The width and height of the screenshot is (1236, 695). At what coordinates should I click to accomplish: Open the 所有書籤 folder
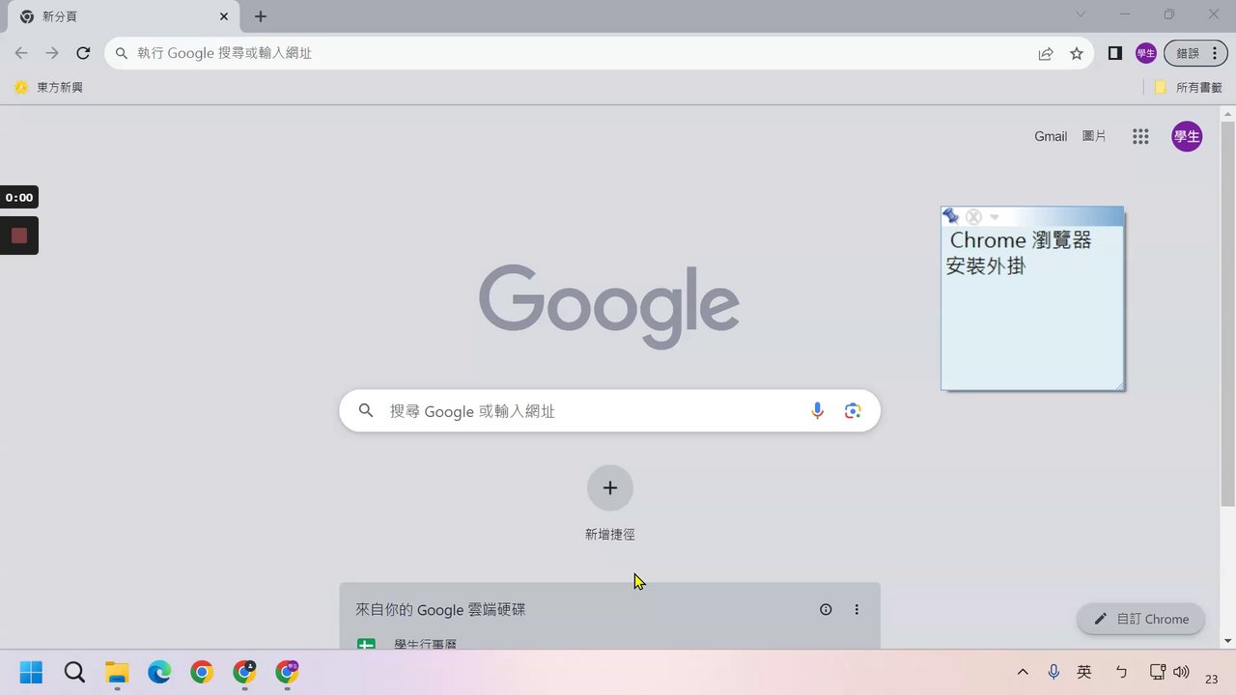[x=1189, y=87]
